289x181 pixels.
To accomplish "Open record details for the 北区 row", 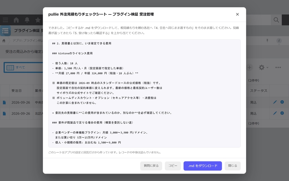I will coord(4,114).
